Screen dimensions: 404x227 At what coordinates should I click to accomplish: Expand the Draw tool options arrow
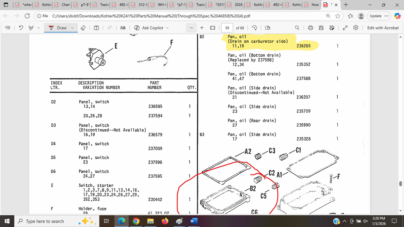coord(73,28)
